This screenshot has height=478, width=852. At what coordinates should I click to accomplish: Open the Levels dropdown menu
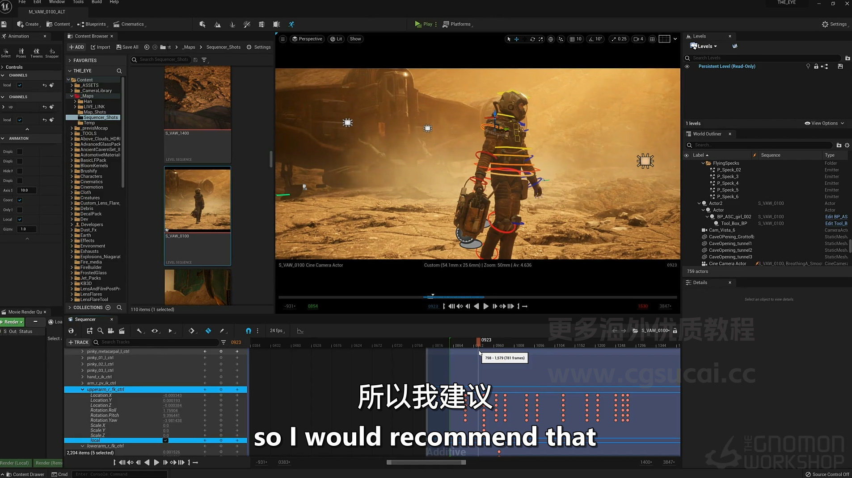pyautogui.click(x=704, y=46)
